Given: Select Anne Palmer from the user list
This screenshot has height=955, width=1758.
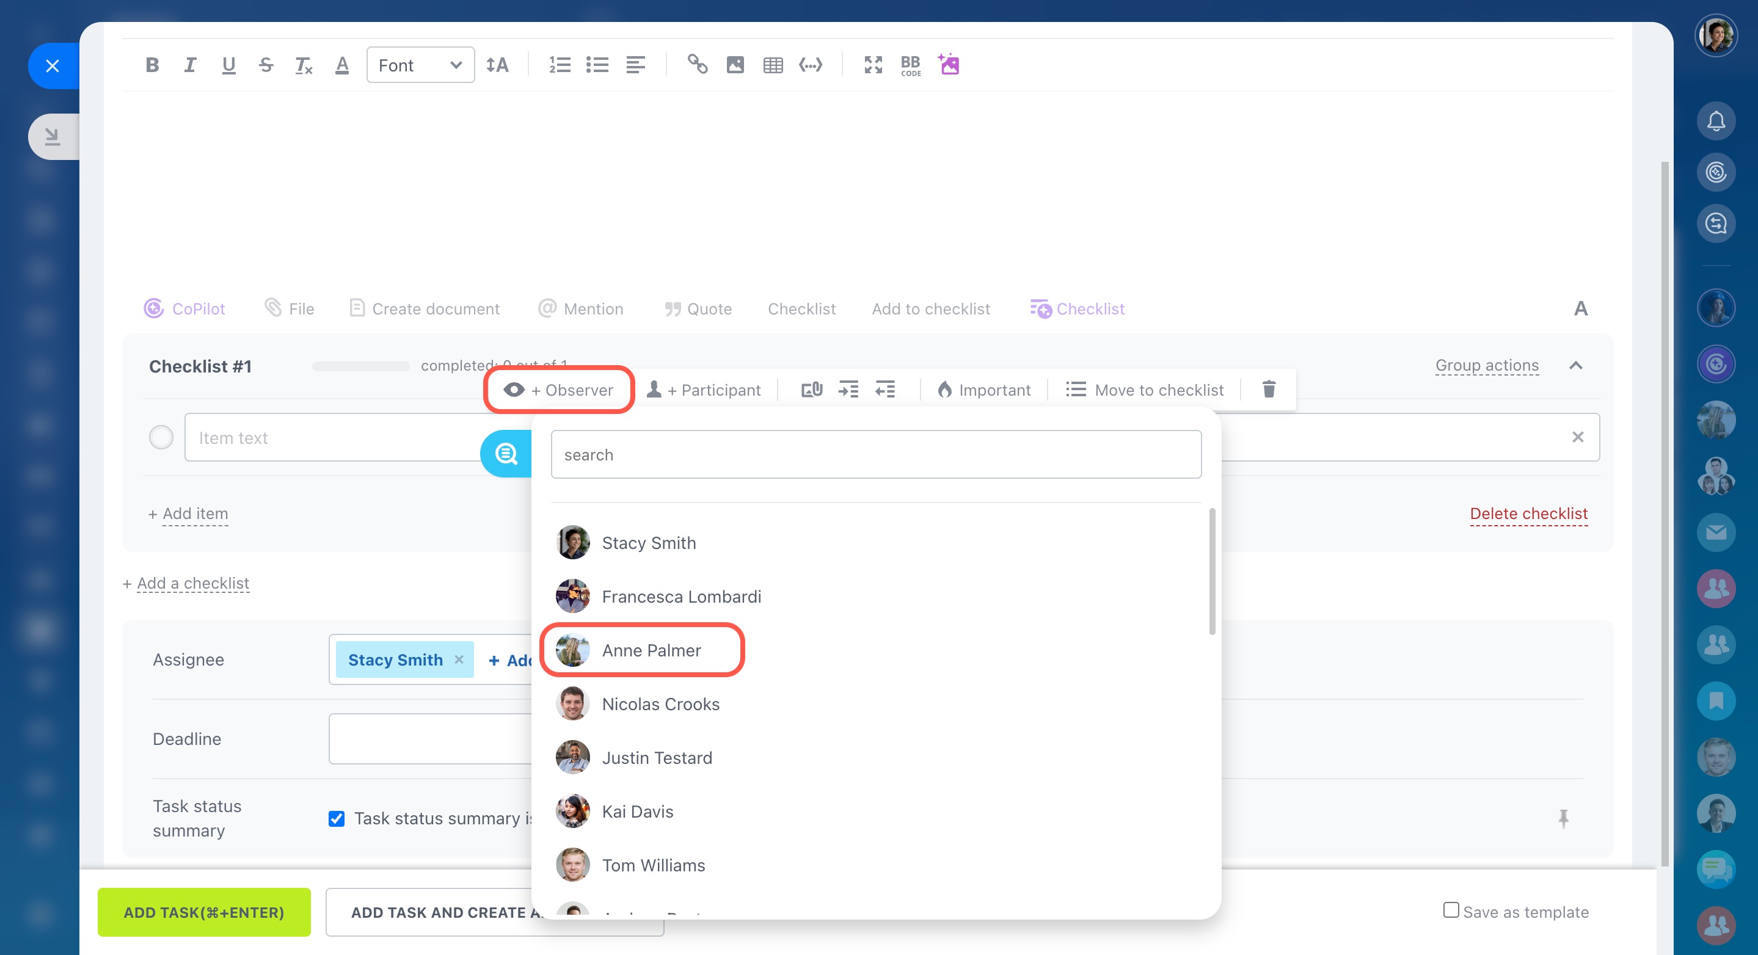Looking at the screenshot, I should [651, 650].
